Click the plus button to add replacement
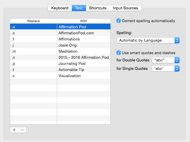Image resolution: width=190 pixels, height=142 pixels. coord(14,130)
